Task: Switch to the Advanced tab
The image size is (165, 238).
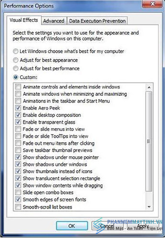Action: tap(54, 21)
